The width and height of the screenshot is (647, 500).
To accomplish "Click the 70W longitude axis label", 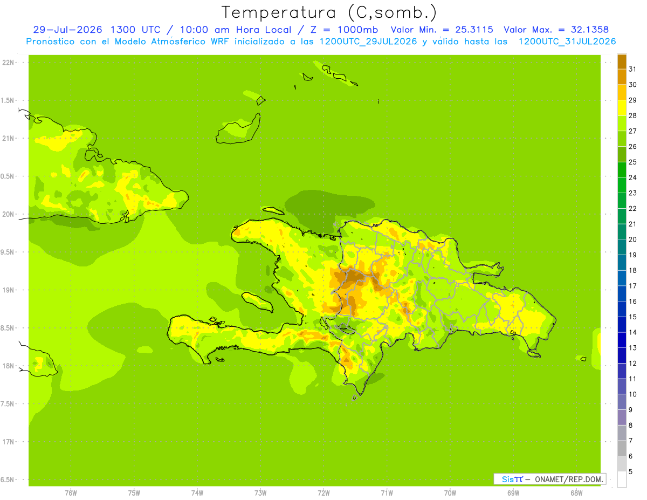I will pos(450,493).
